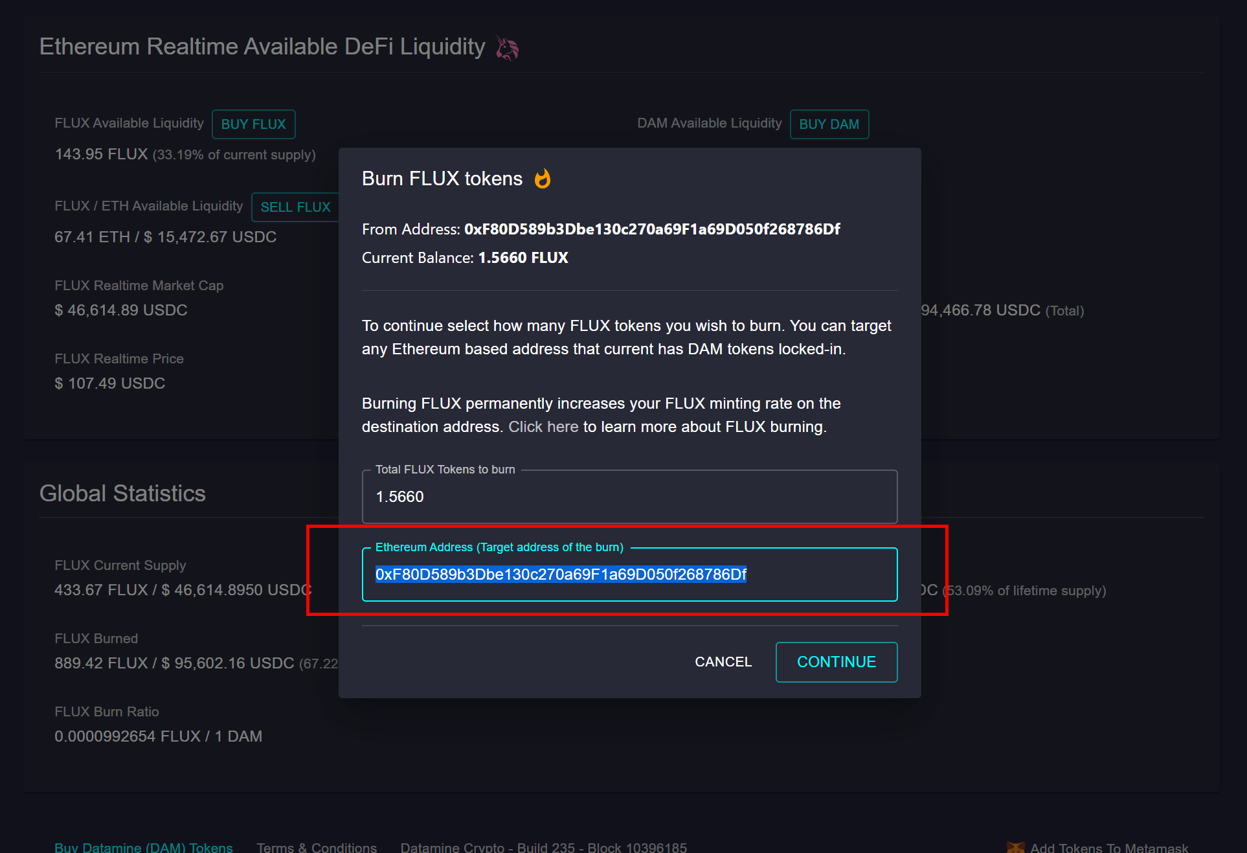Click the Global Statistics heading

pos(122,494)
